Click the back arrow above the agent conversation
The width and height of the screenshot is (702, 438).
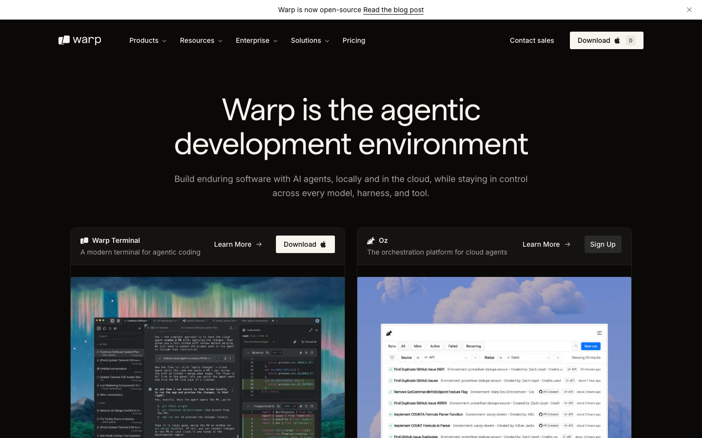(x=148, y=328)
